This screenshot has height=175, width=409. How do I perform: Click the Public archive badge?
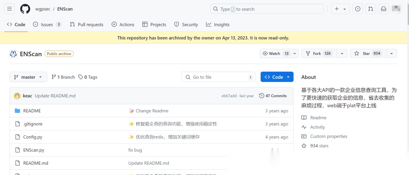[x=59, y=54]
